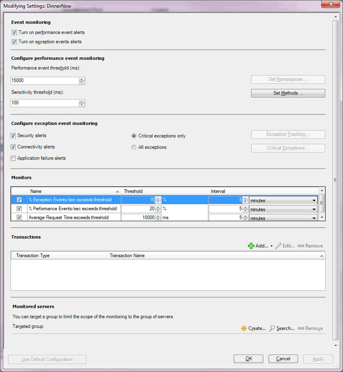Select All exceptions radio button
The width and height of the screenshot is (343, 372).
[134, 147]
